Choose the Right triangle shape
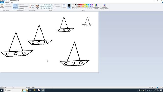 (x=41, y=6)
